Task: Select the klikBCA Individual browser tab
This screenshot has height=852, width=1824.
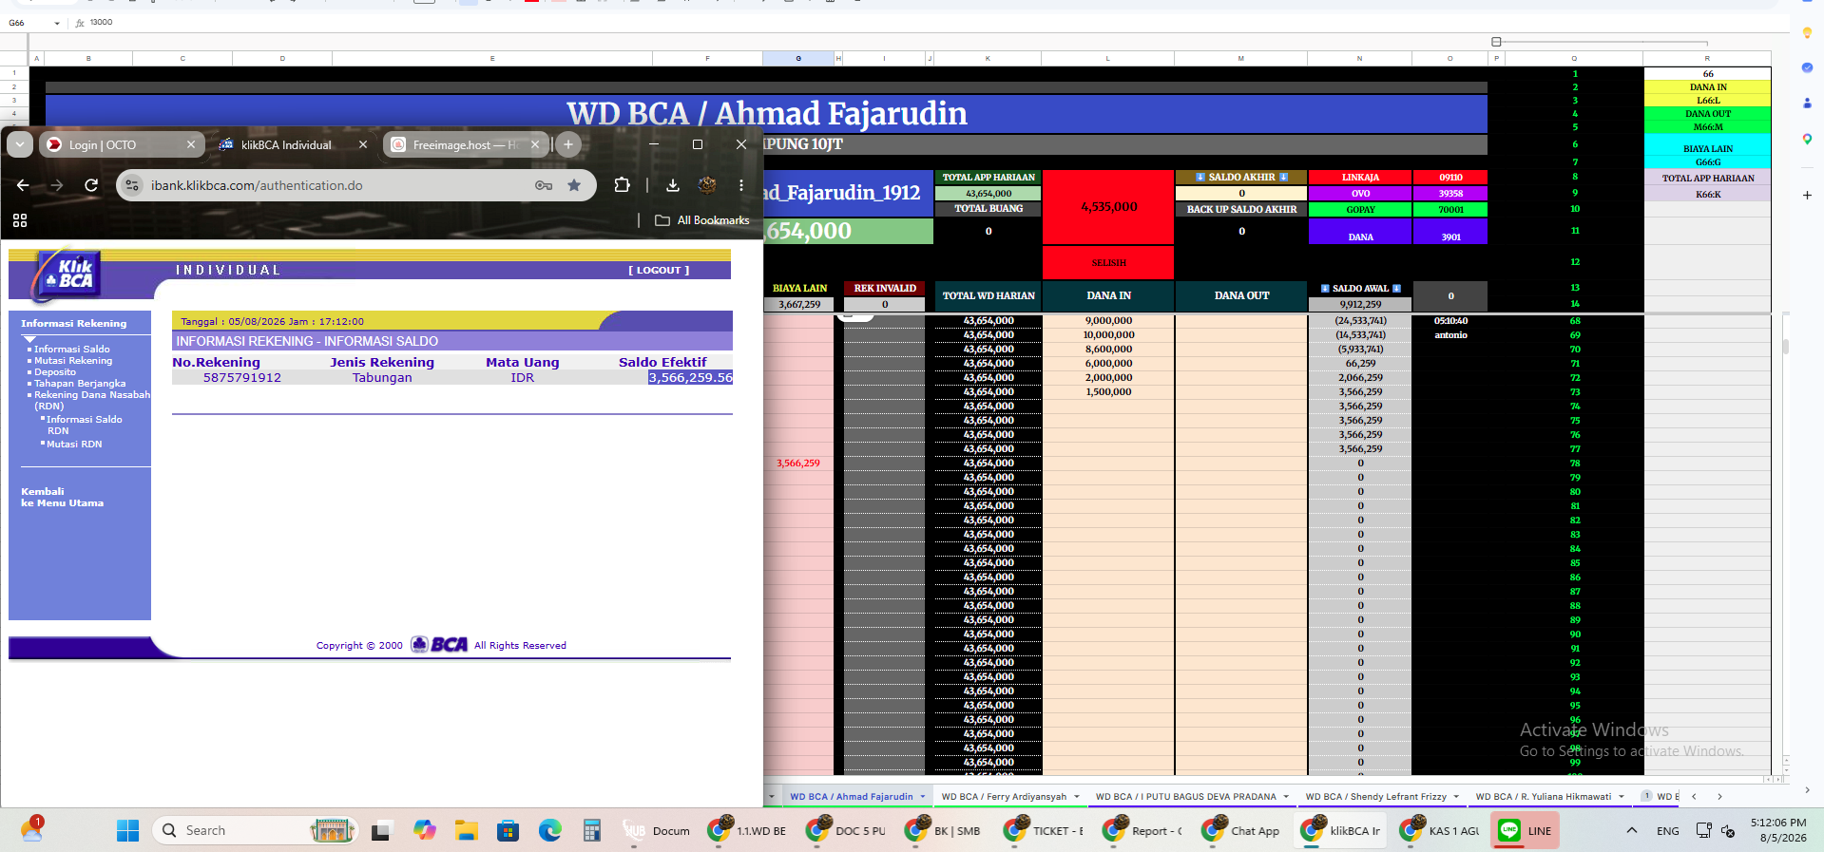Action: 294,144
